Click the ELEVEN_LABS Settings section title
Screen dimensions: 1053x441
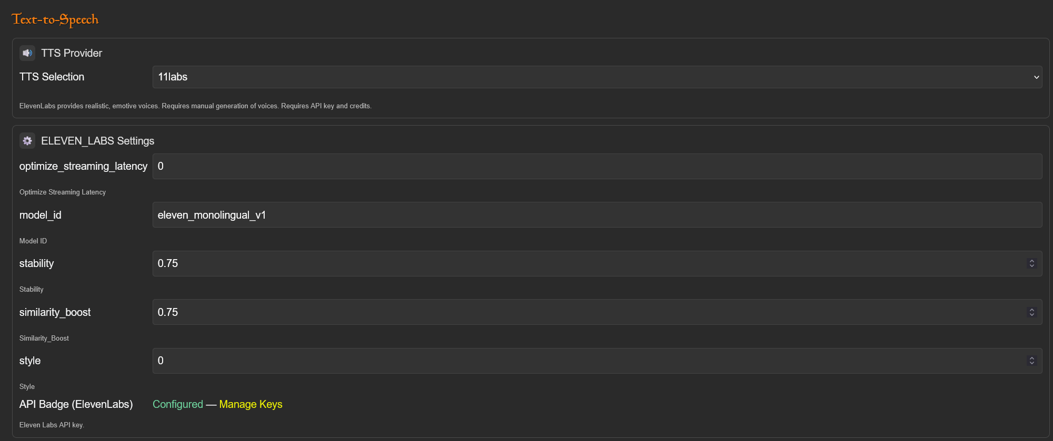[97, 141]
